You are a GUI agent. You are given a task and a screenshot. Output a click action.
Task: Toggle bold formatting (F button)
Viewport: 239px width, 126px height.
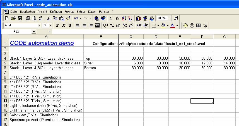pos(57,25)
